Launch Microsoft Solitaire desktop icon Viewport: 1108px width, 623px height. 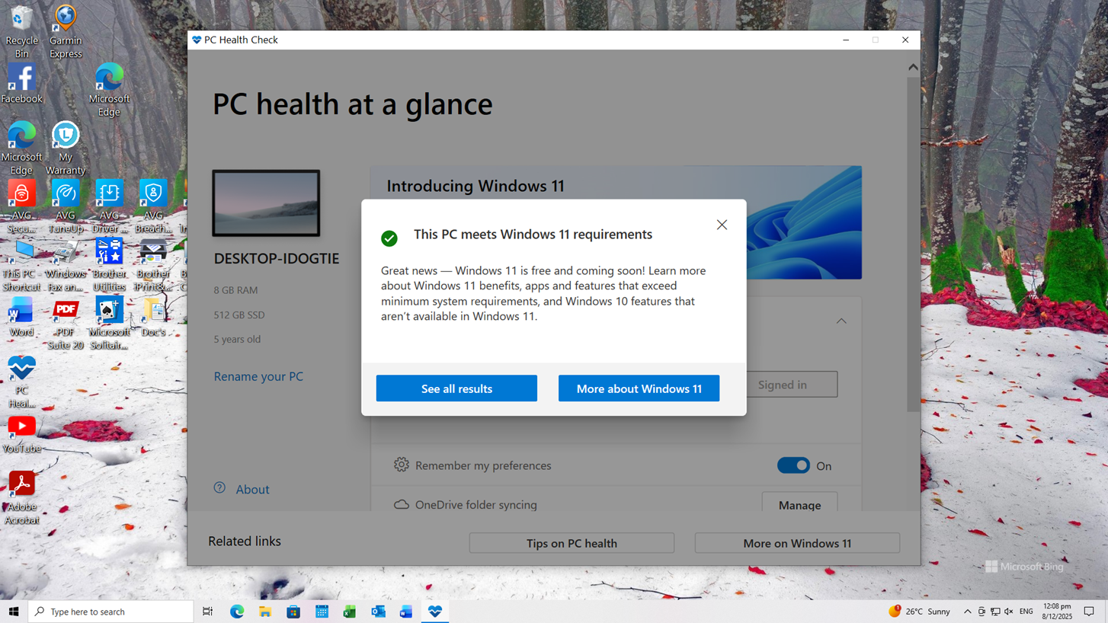point(109,324)
